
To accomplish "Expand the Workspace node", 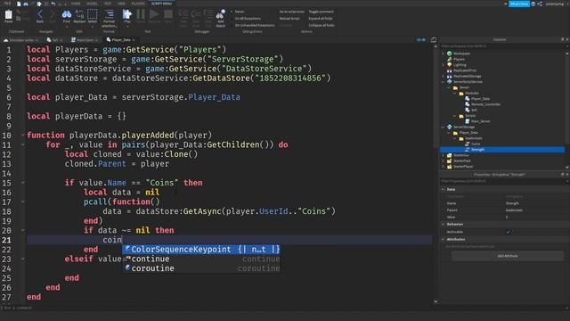I will click(444, 53).
